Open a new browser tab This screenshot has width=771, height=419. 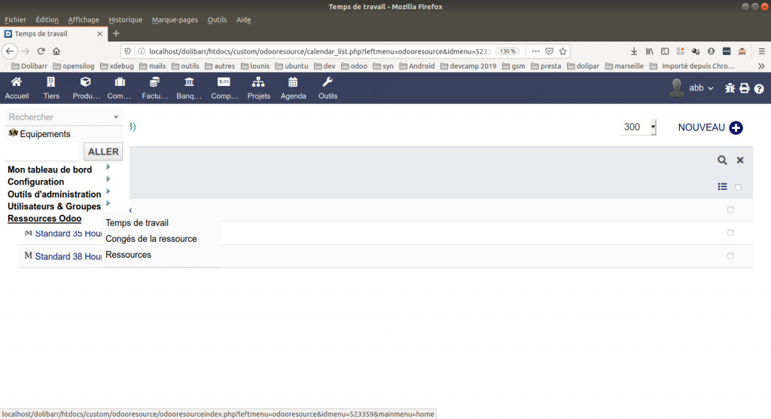pos(116,33)
